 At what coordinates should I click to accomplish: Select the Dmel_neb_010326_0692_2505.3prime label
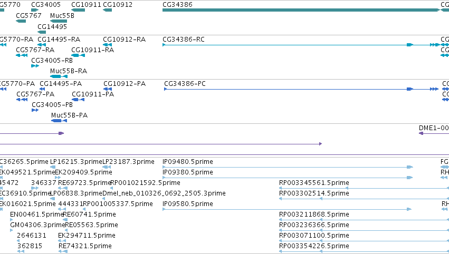[164, 193]
